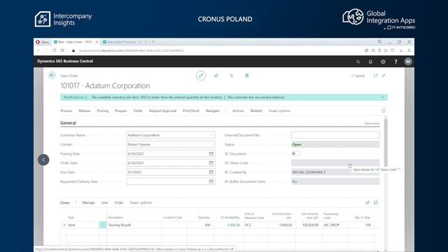Select the Touring Bicycle description cell

coord(134,225)
